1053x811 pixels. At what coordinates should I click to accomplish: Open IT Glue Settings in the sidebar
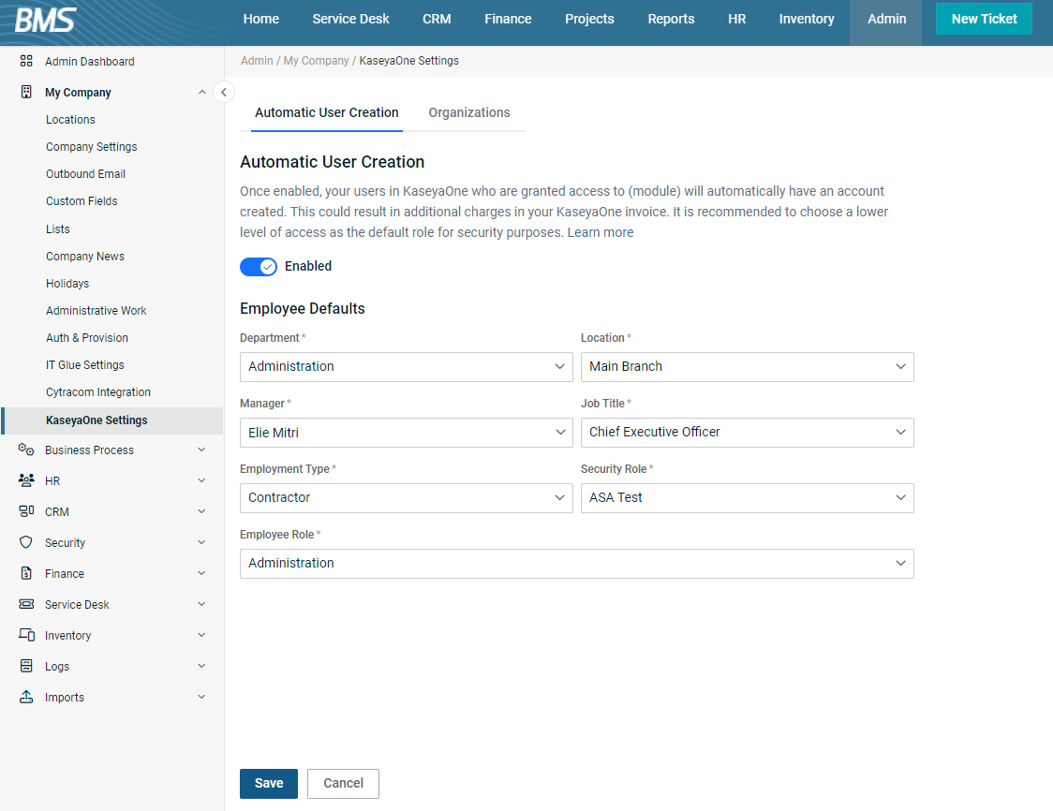pyautogui.click(x=84, y=364)
